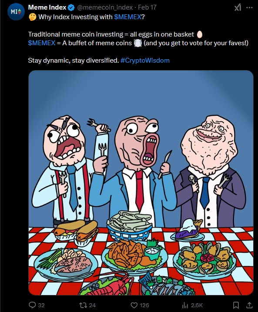Open the share post icon

[x=249, y=305]
